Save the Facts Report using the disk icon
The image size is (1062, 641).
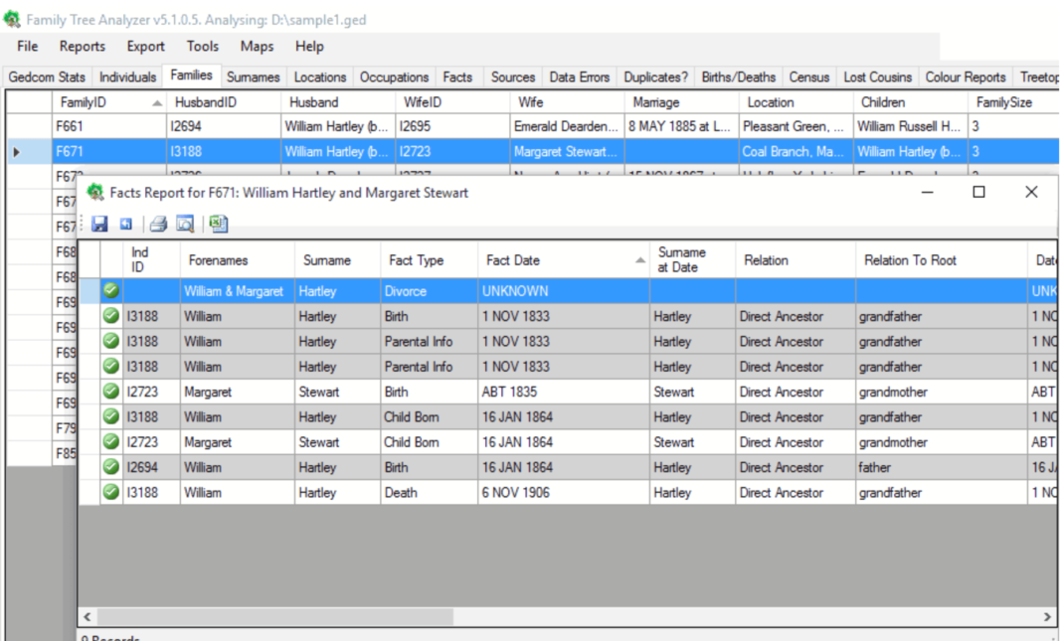click(98, 224)
